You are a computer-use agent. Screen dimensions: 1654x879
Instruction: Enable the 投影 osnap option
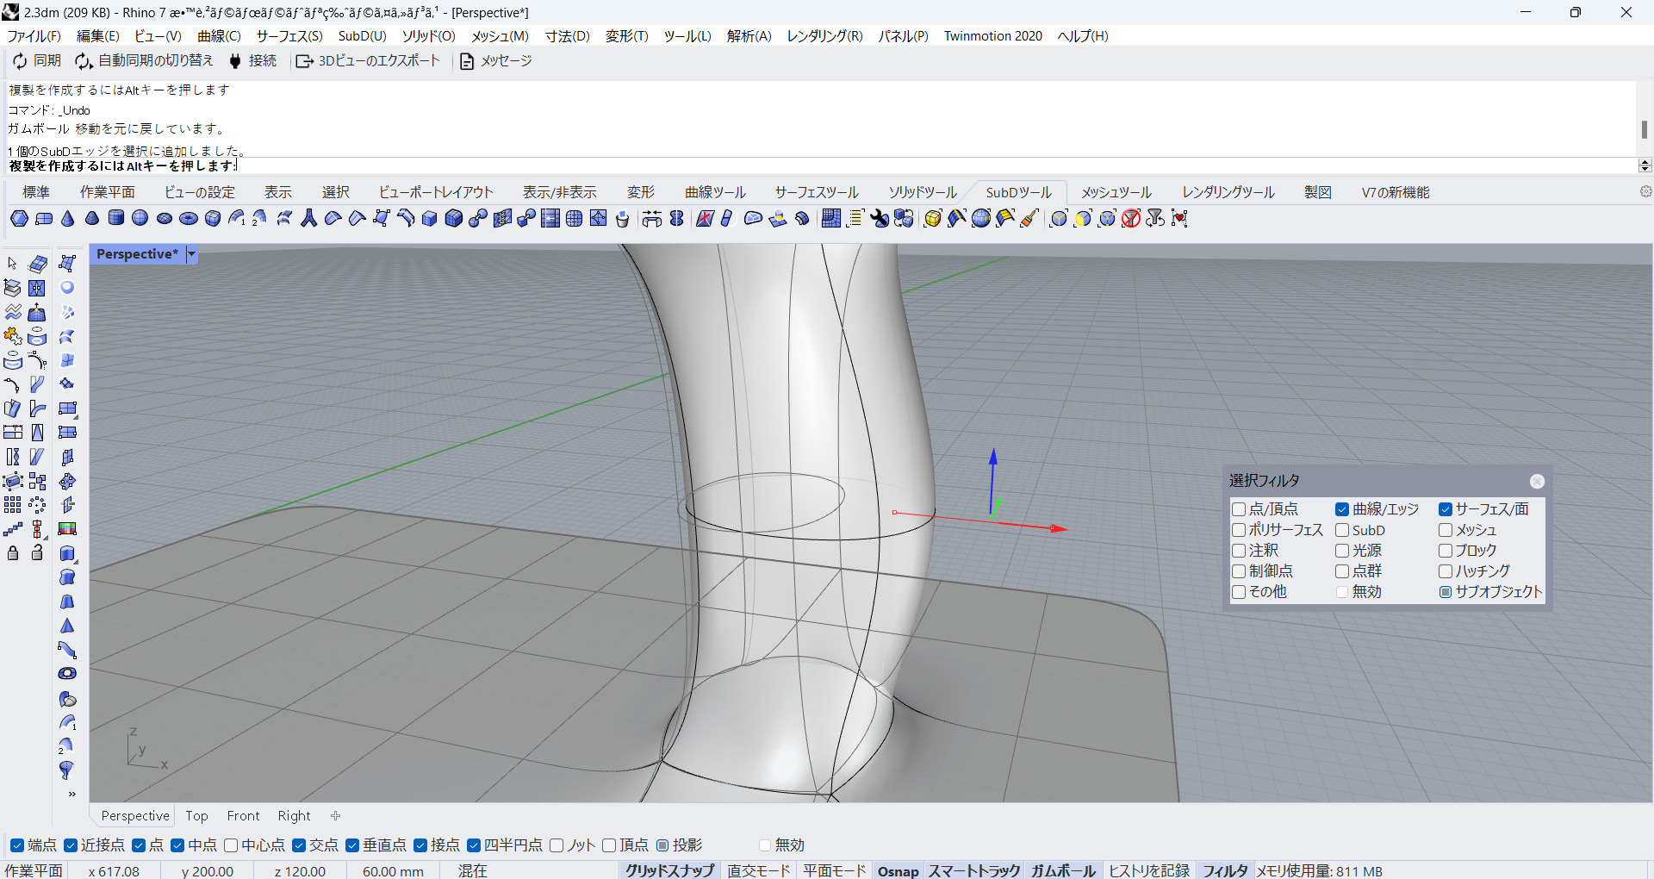click(662, 845)
